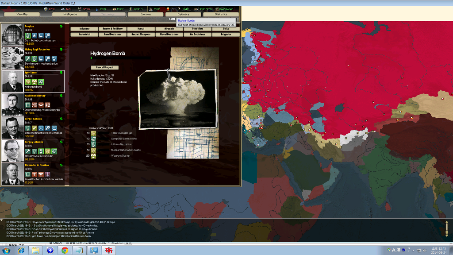Open the Industrial tech category

[x=84, y=35]
